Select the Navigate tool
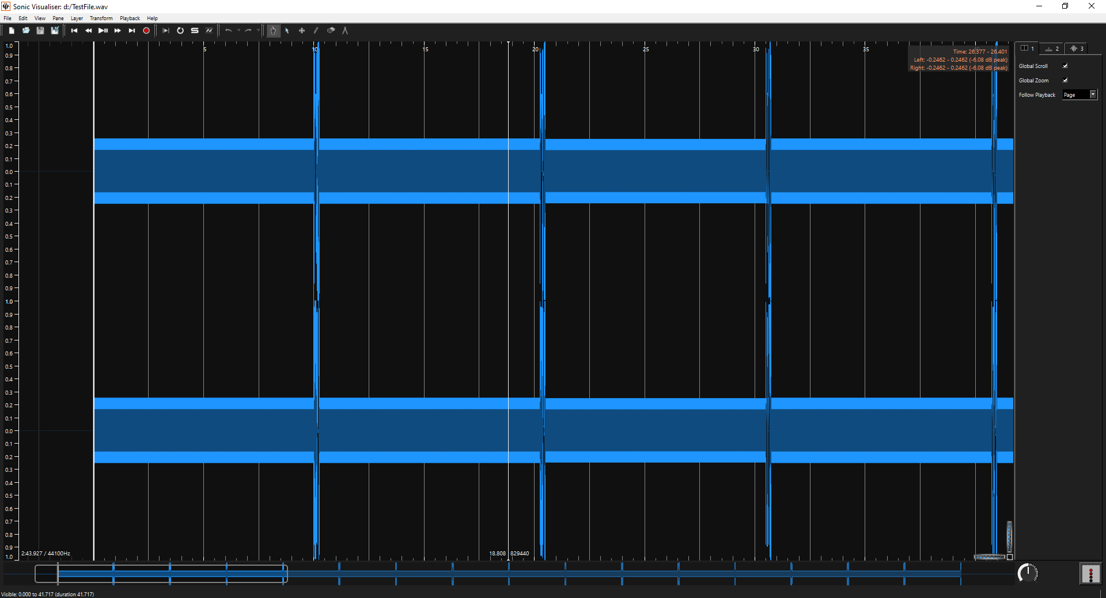The width and height of the screenshot is (1106, 598). [x=272, y=31]
